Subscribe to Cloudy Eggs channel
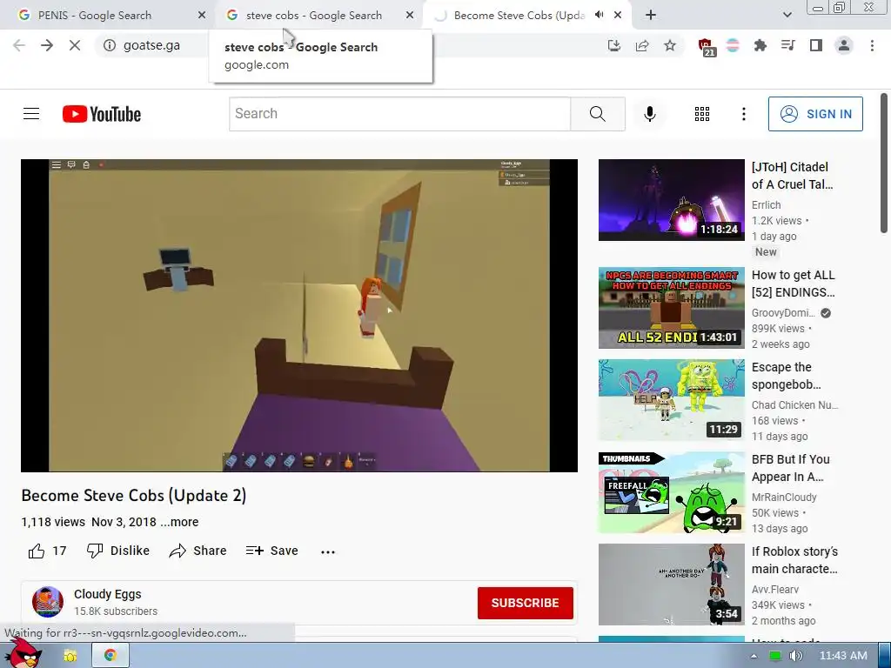The width and height of the screenshot is (891, 668). tap(525, 603)
